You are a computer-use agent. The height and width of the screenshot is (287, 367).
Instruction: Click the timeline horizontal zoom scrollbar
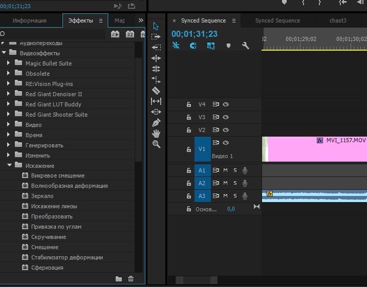197,280
